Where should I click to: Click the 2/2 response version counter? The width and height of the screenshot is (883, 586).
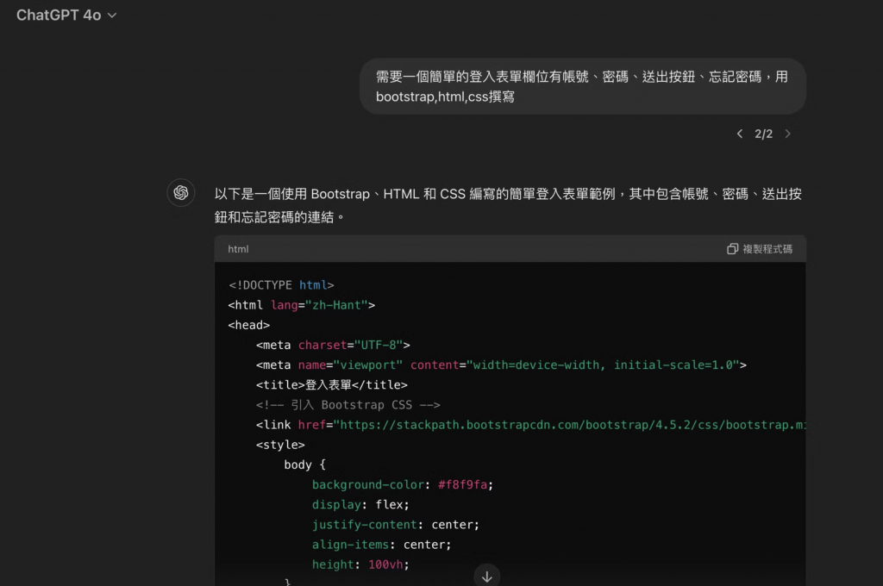pos(764,134)
